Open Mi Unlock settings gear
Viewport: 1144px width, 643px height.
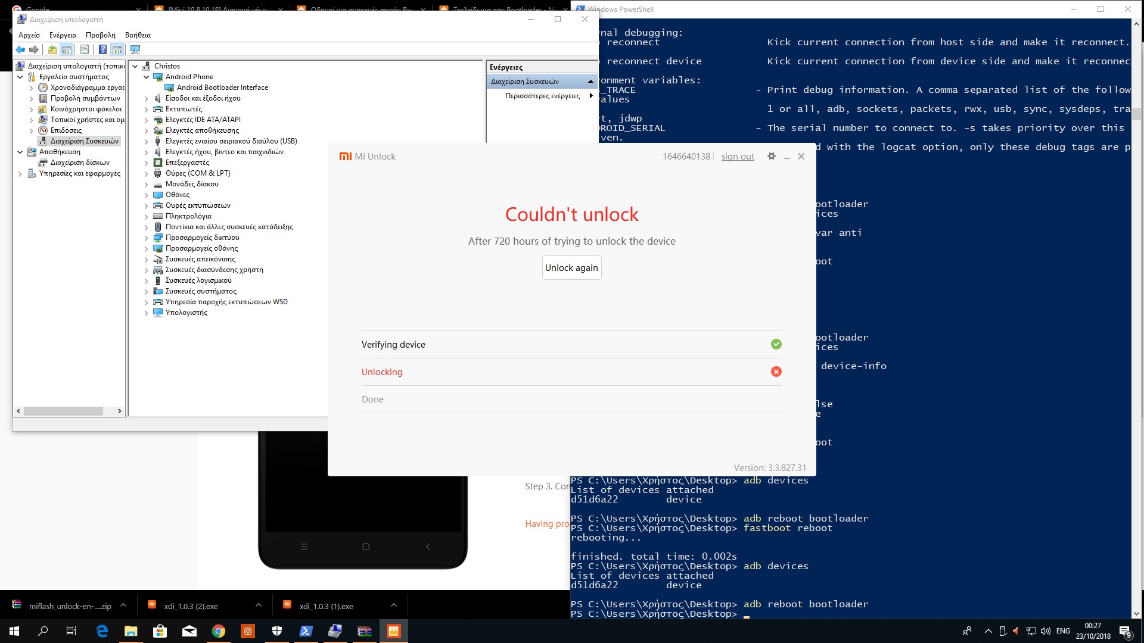772,156
